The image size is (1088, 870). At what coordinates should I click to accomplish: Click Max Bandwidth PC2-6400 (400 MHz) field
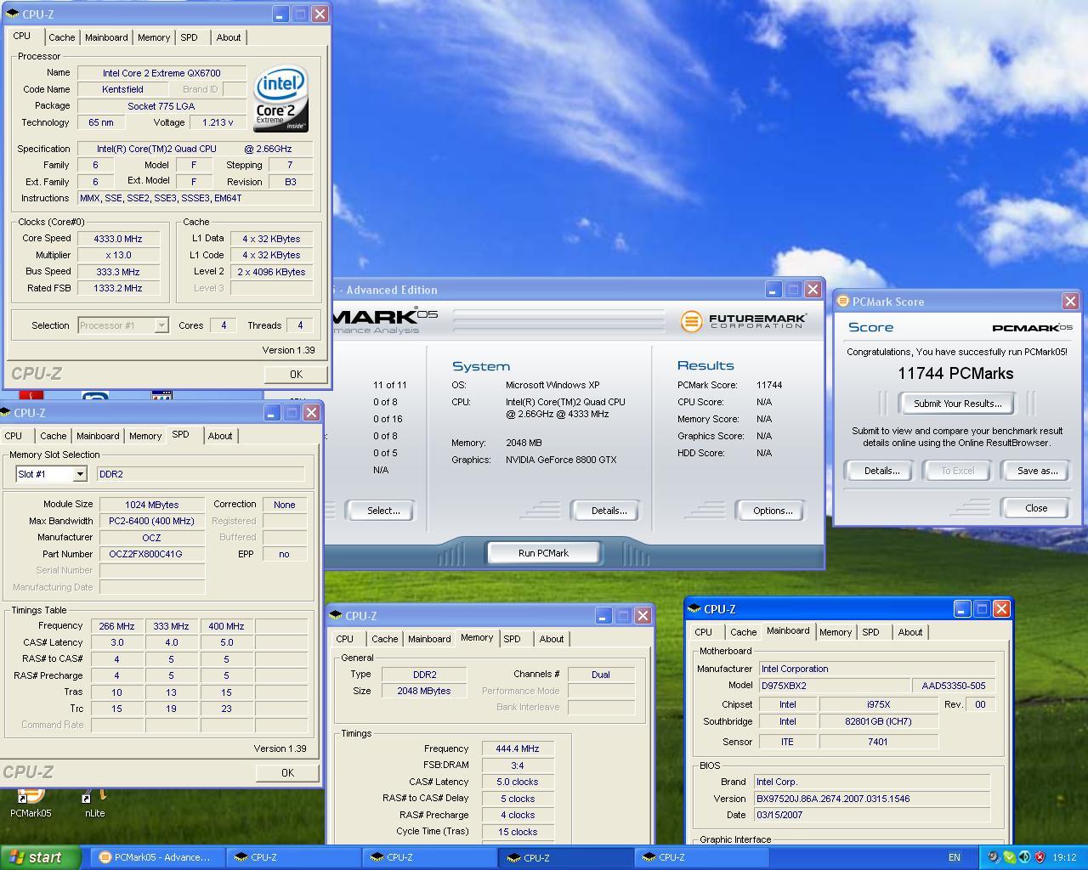[151, 522]
